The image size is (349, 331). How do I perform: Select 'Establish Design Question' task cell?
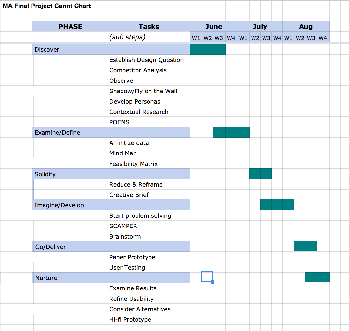(149, 60)
